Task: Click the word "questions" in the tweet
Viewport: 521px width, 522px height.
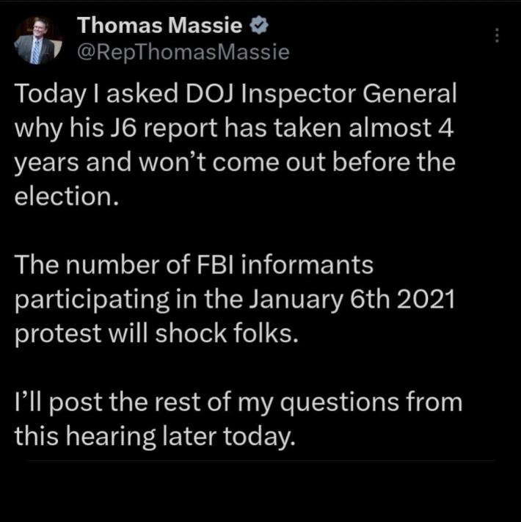Action: [x=339, y=403]
